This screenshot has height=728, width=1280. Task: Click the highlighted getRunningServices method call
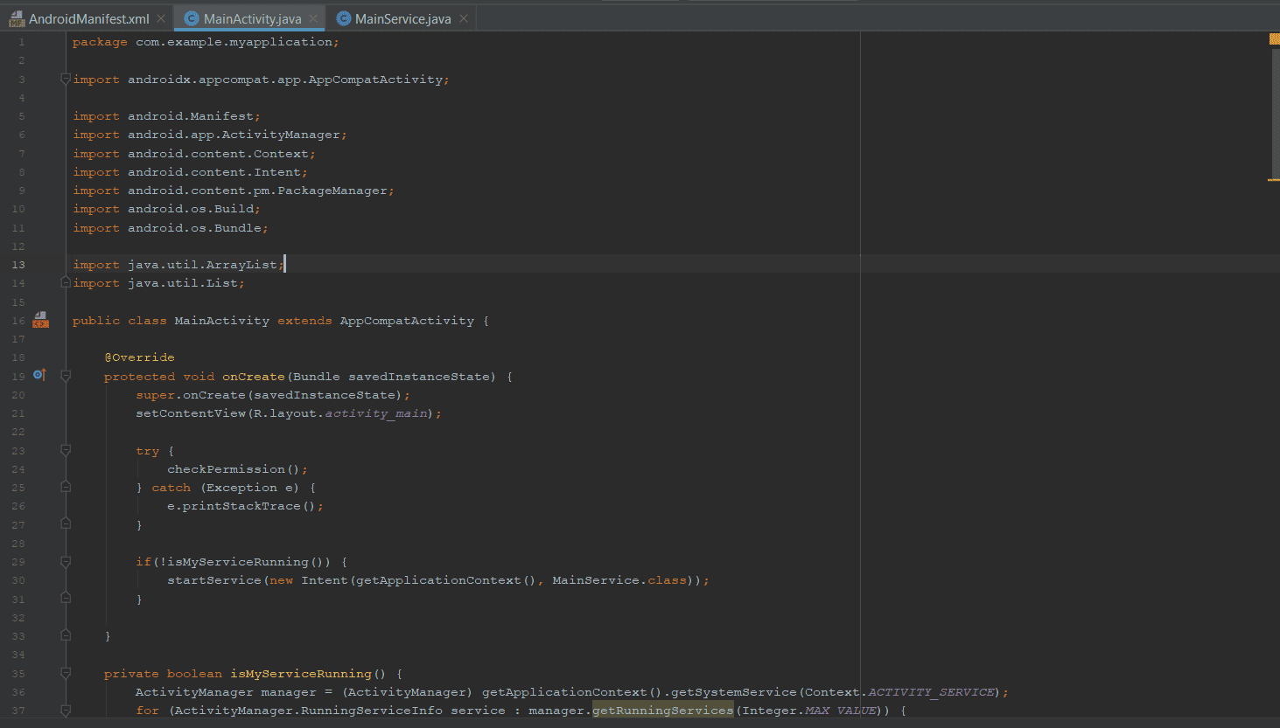pos(662,711)
